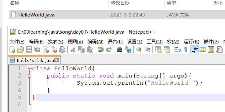The height and width of the screenshot is (112, 225).
Task: Toggle synchronized vertical scrolling icon
Action: [x=158, y=49]
